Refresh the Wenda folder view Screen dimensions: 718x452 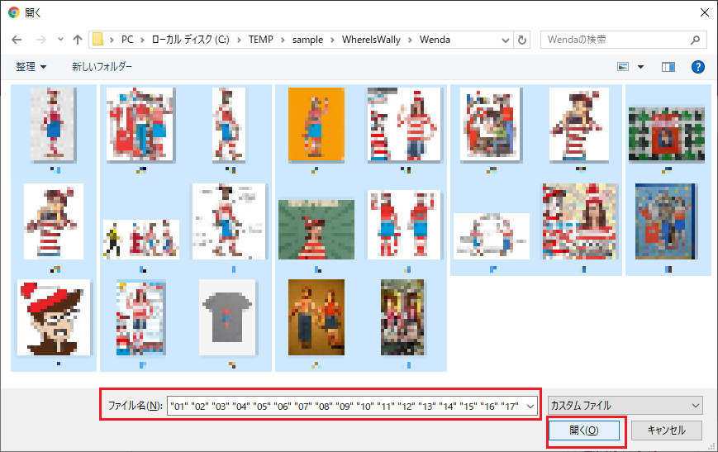point(522,40)
